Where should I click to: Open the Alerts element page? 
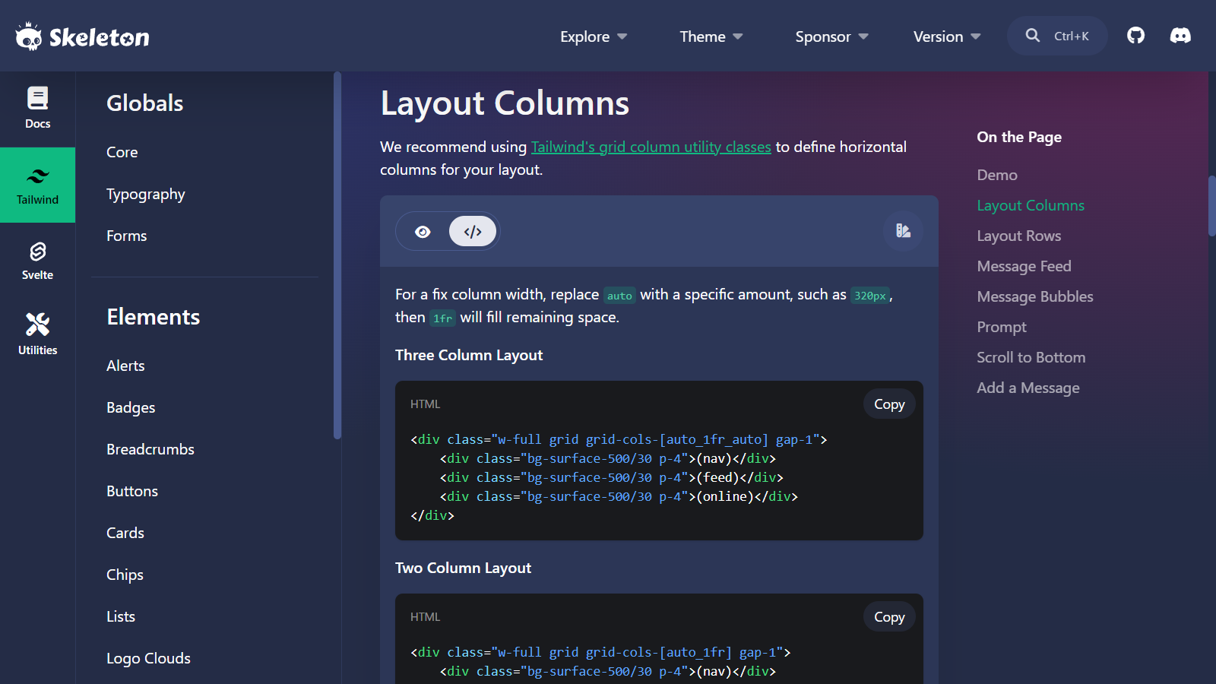(x=125, y=366)
